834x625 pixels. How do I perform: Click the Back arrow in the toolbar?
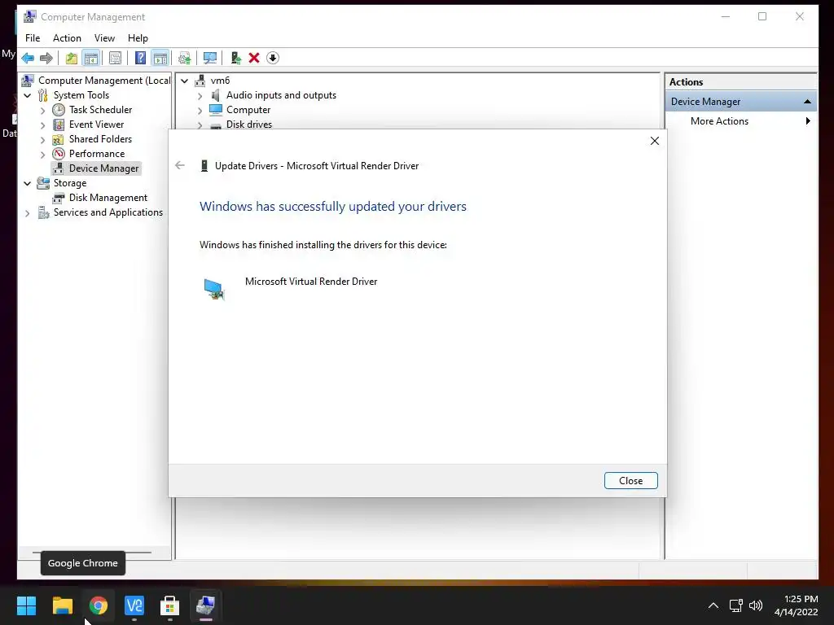pyautogui.click(x=28, y=58)
